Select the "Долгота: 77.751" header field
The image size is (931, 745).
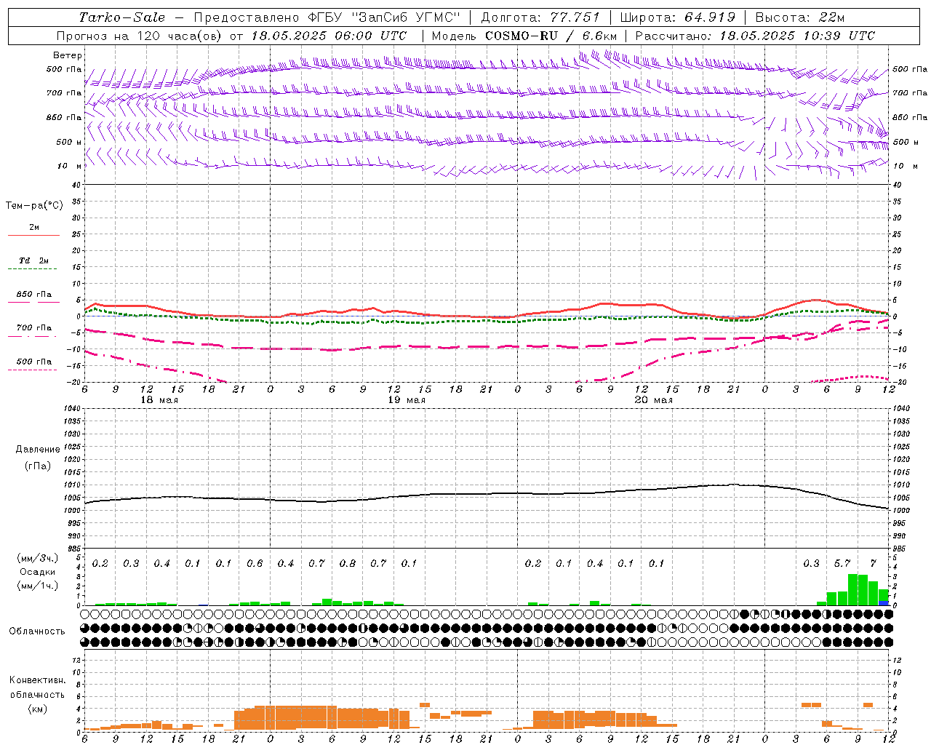coord(540,17)
